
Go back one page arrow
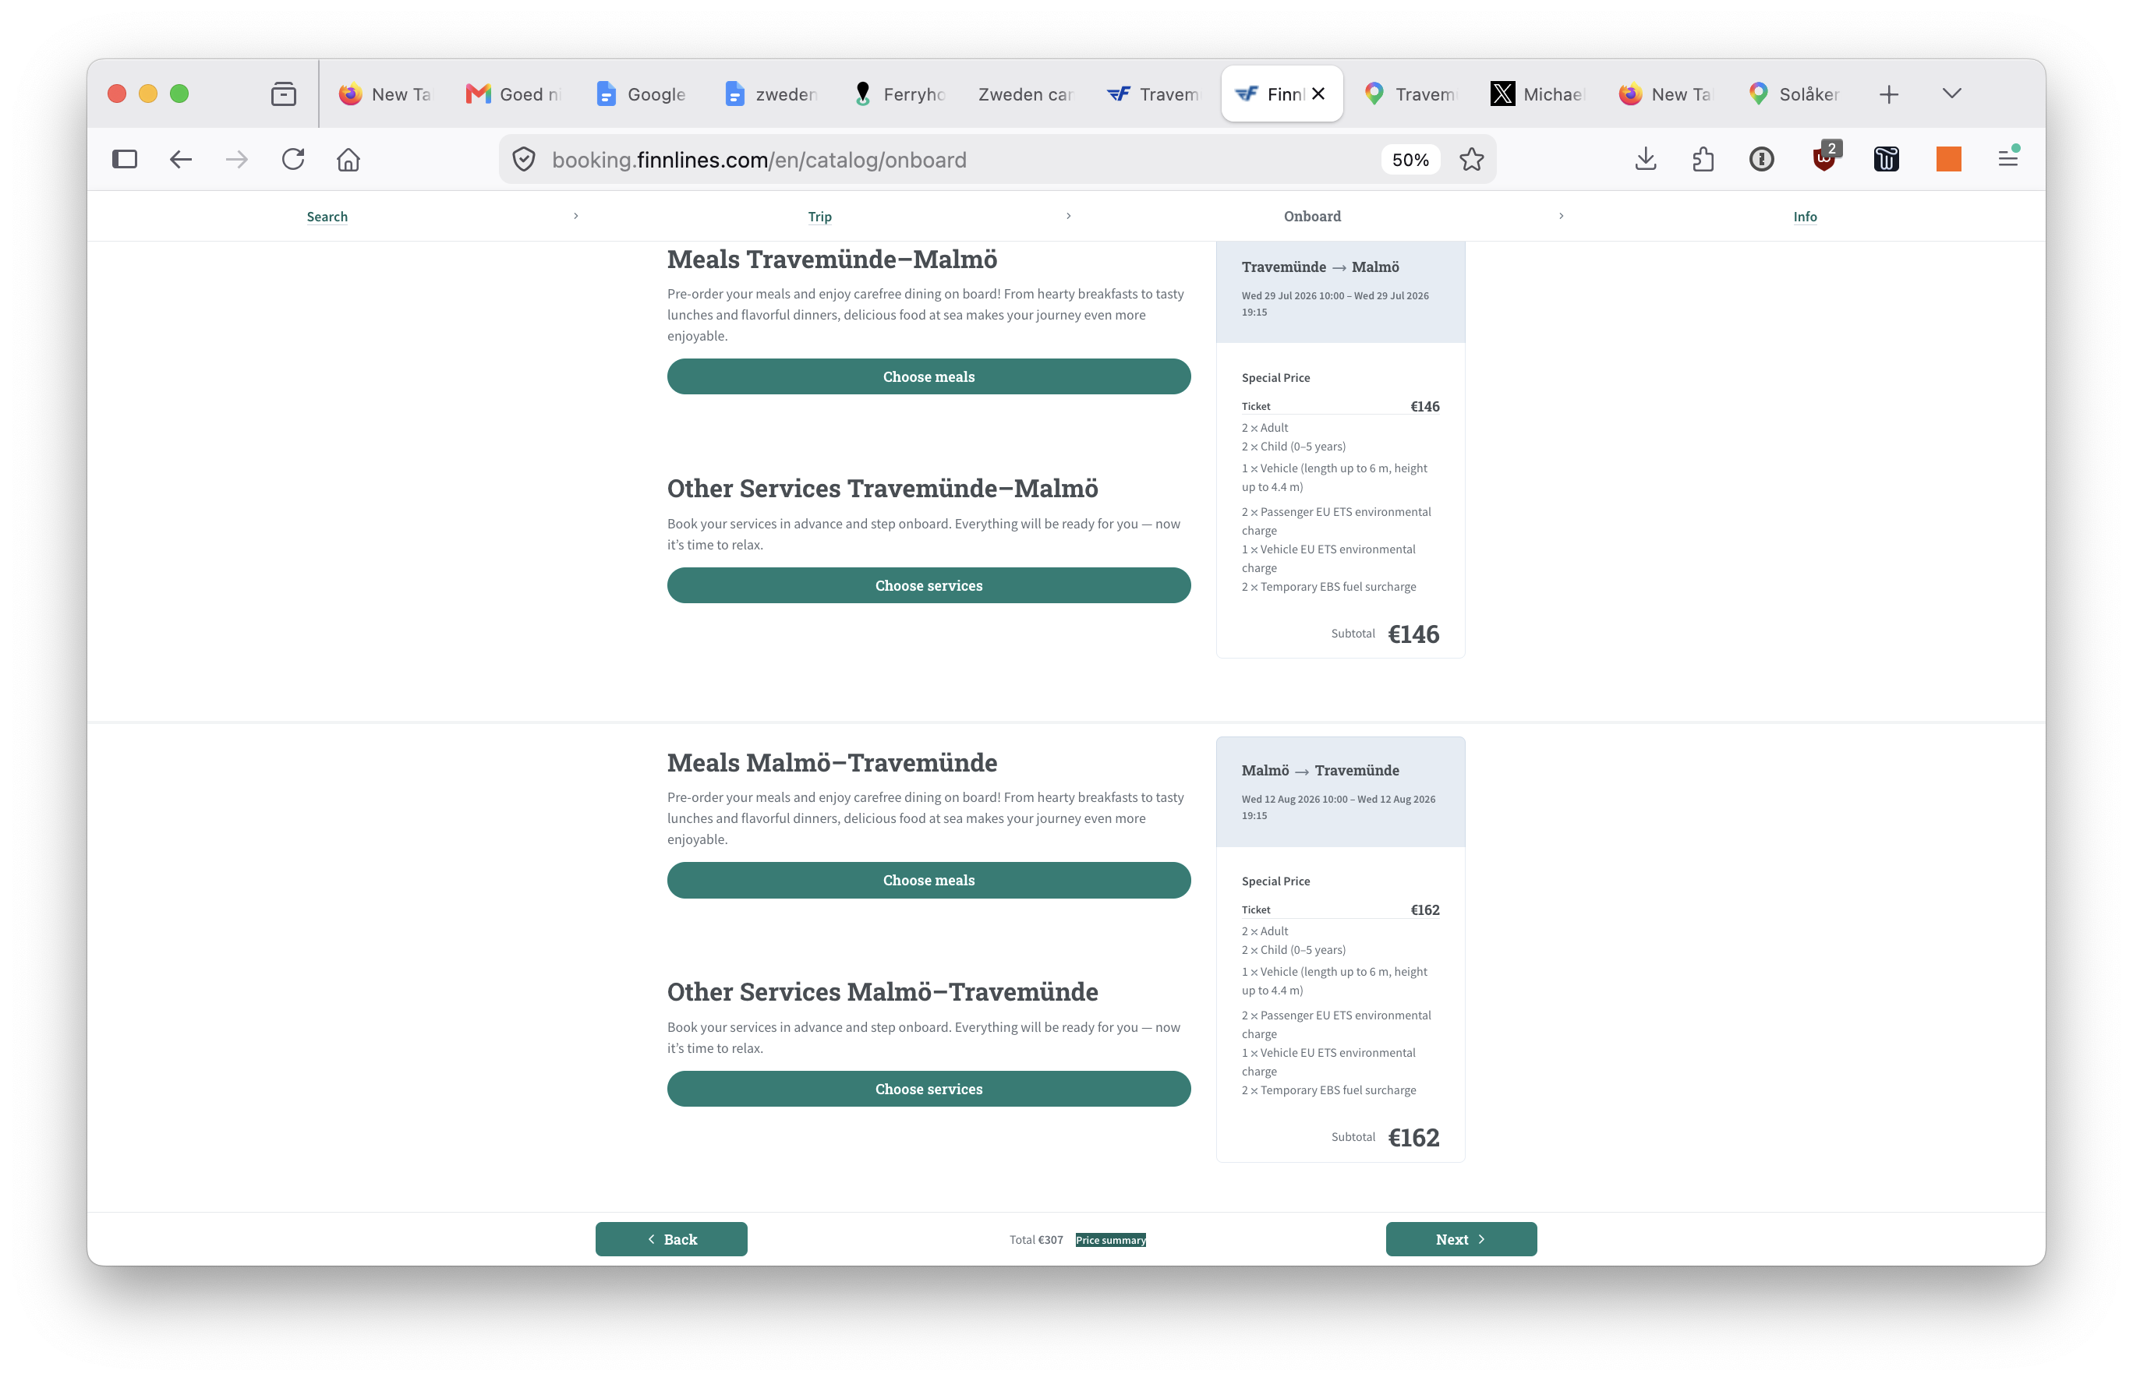click(181, 160)
